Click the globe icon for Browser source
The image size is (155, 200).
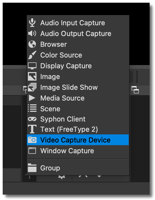(x=32, y=44)
